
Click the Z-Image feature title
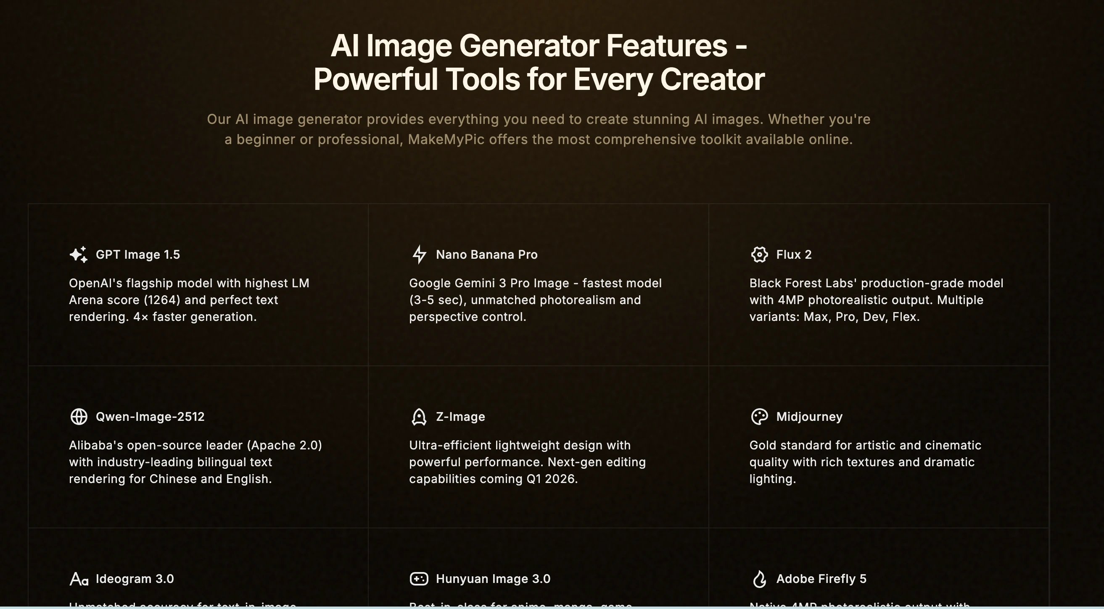pos(460,417)
